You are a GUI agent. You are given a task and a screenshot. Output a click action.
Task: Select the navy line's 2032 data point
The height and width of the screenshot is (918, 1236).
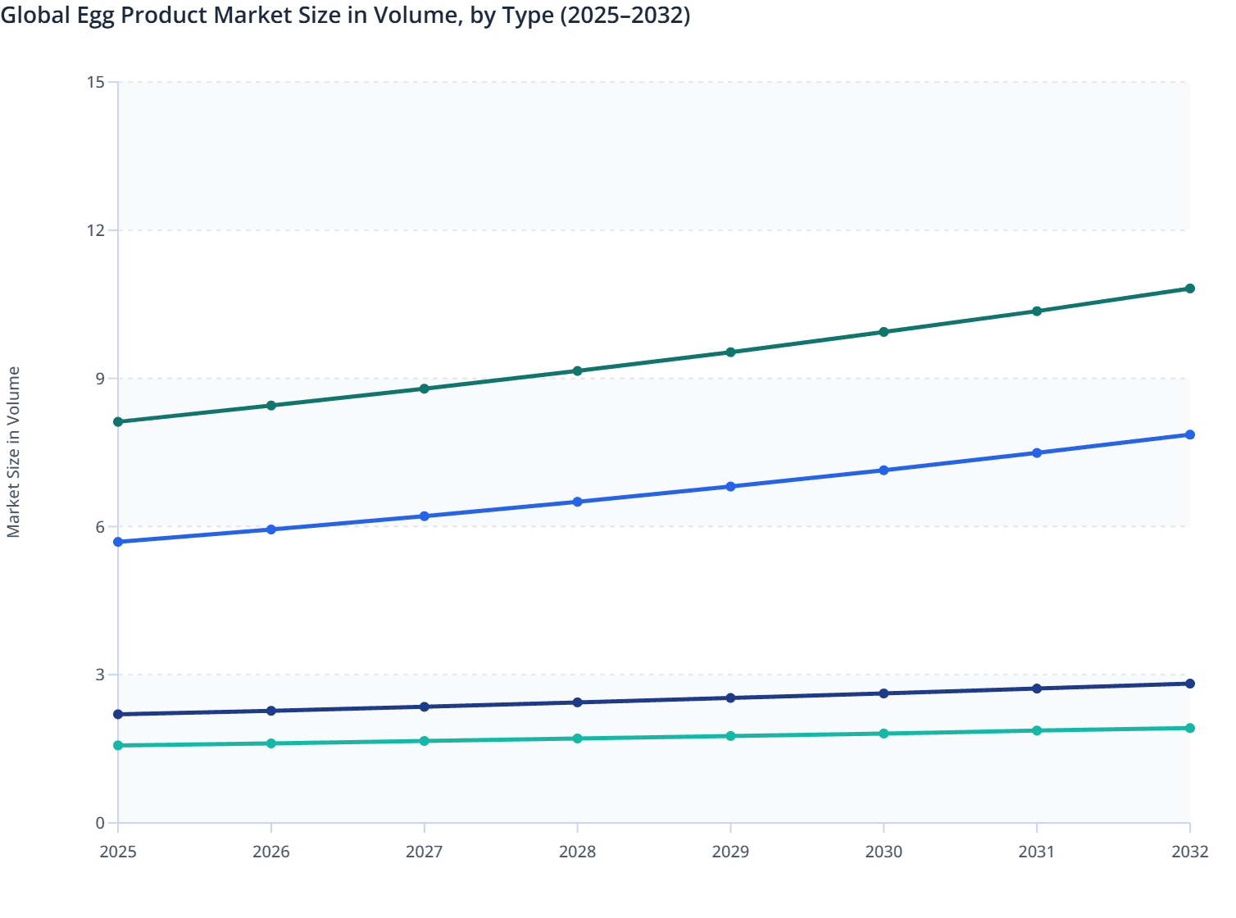[1189, 684]
